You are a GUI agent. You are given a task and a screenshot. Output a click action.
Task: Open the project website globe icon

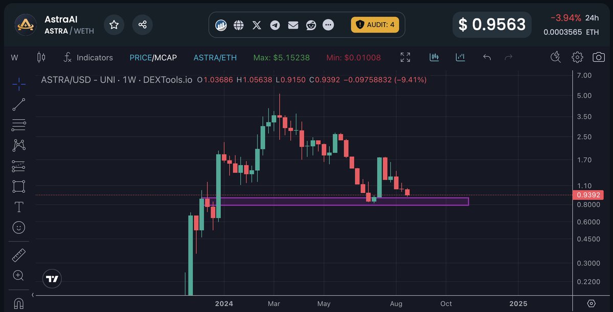tap(238, 25)
